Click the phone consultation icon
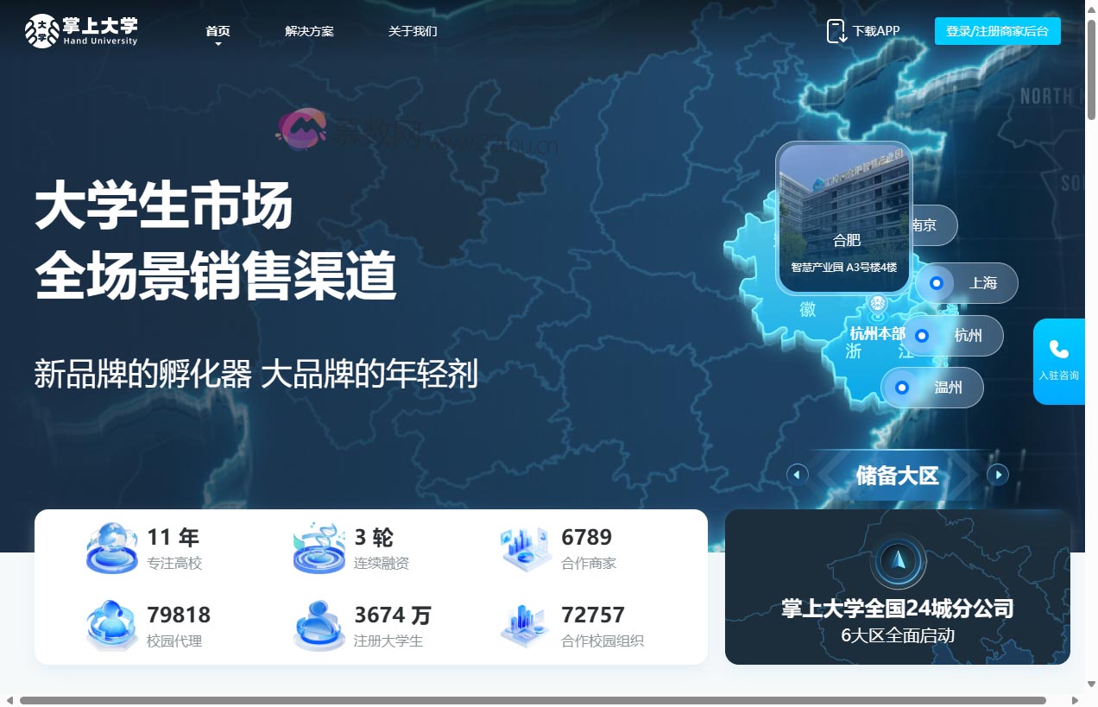Image resolution: width=1098 pixels, height=707 pixels. (x=1058, y=350)
